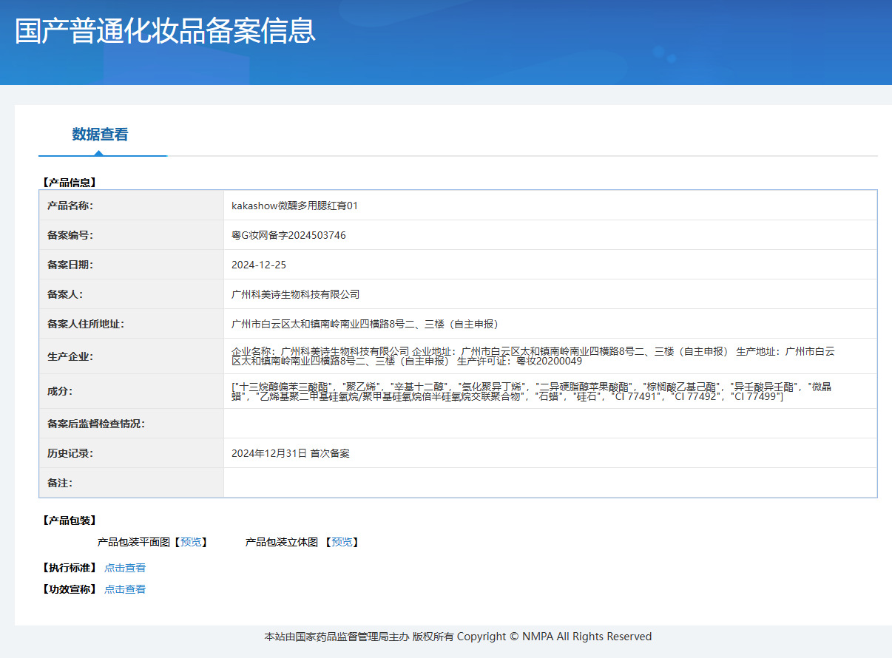Select the 生产企业 details text
Screen dimensions: 892x658
point(533,356)
